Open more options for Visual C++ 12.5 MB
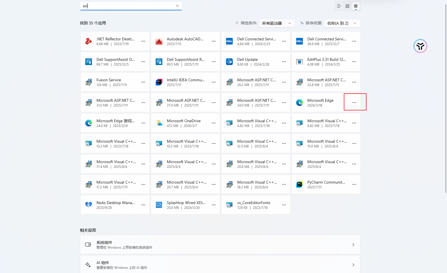 tap(284, 144)
